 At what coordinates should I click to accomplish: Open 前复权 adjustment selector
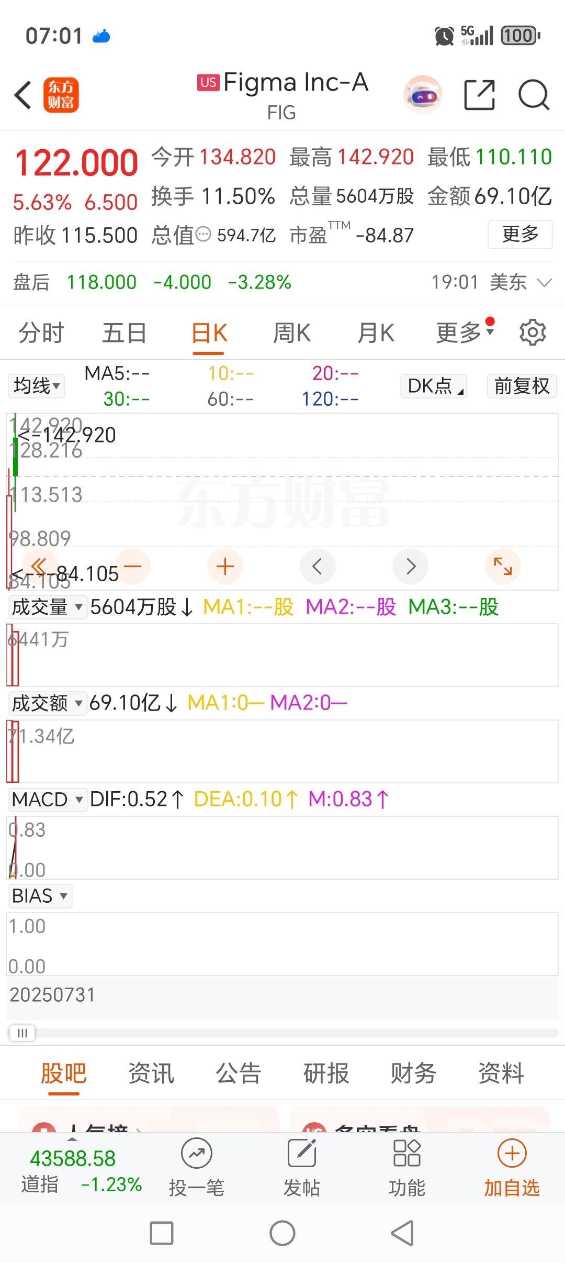point(522,386)
